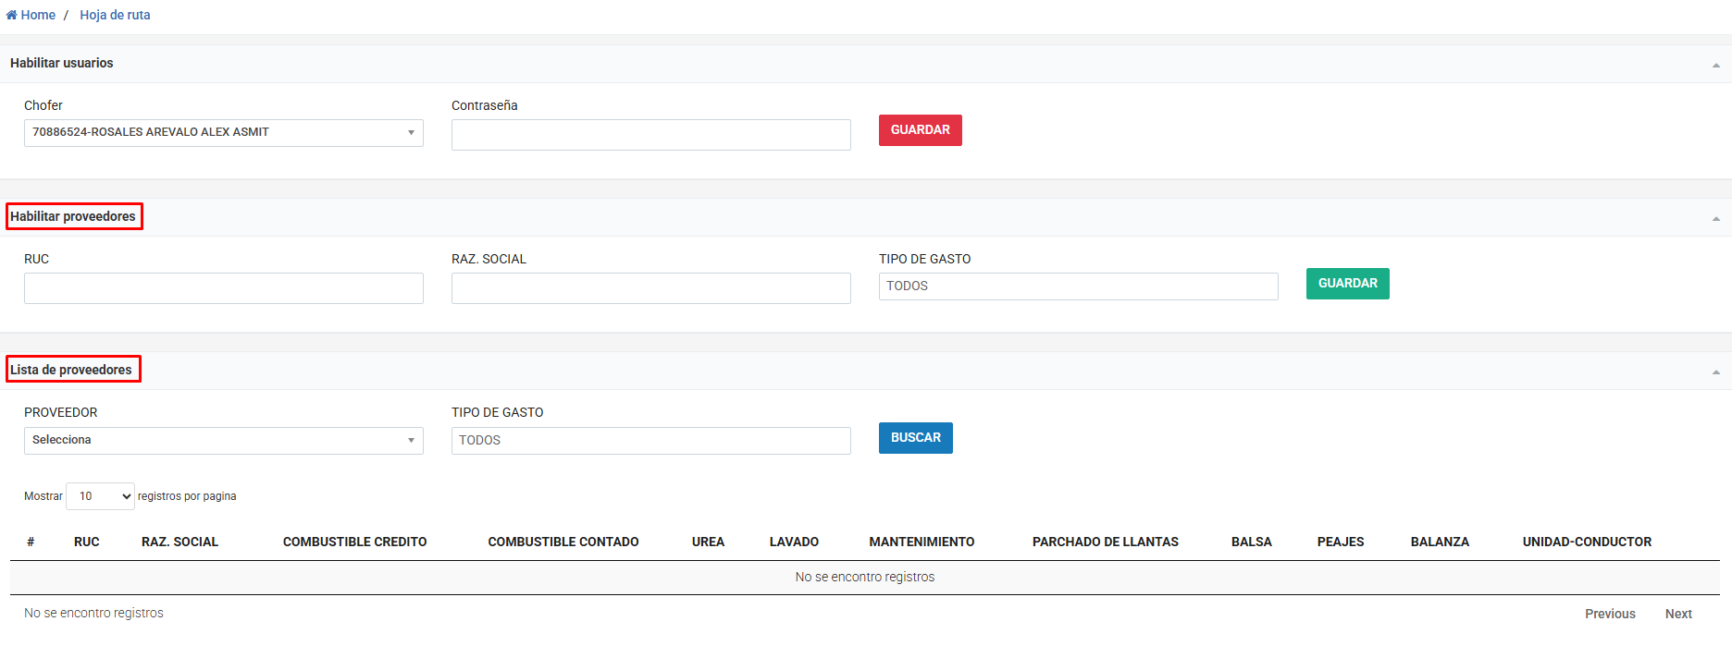Click the blue BUSCAR button
Screen dimensions: 1732x646
click(915, 438)
